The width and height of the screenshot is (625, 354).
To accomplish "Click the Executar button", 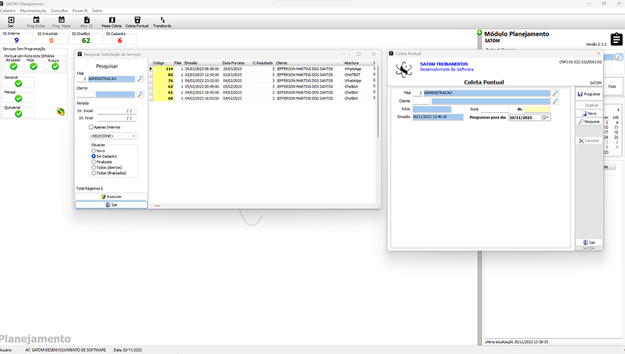I will pyautogui.click(x=111, y=197).
